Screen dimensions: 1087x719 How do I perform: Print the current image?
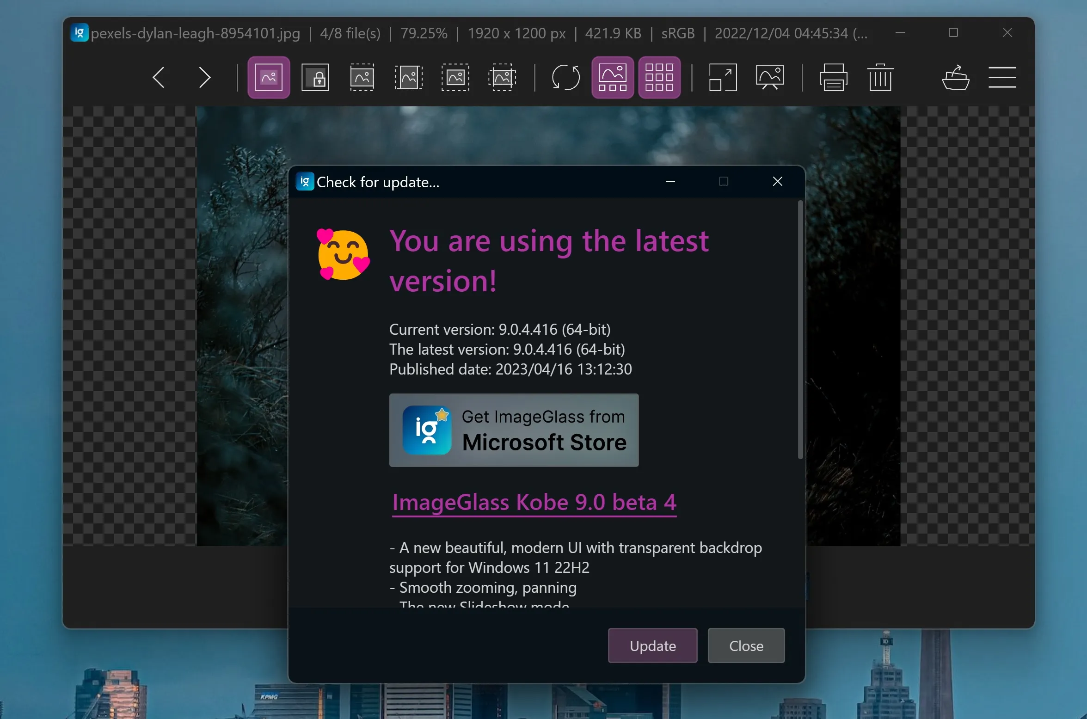(x=833, y=77)
